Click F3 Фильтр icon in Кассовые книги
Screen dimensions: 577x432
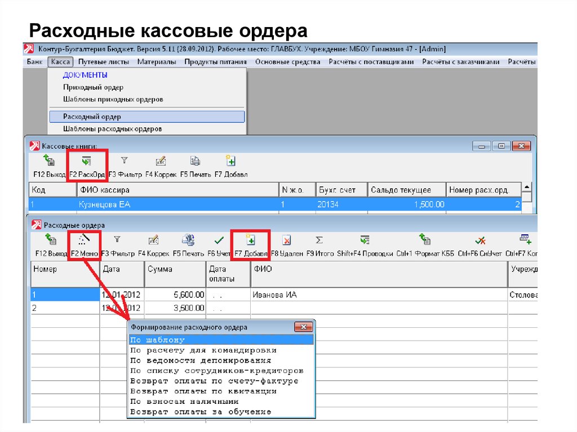coord(124,162)
